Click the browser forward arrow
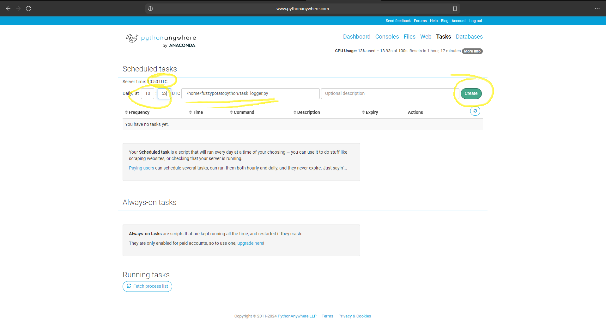 (18, 9)
